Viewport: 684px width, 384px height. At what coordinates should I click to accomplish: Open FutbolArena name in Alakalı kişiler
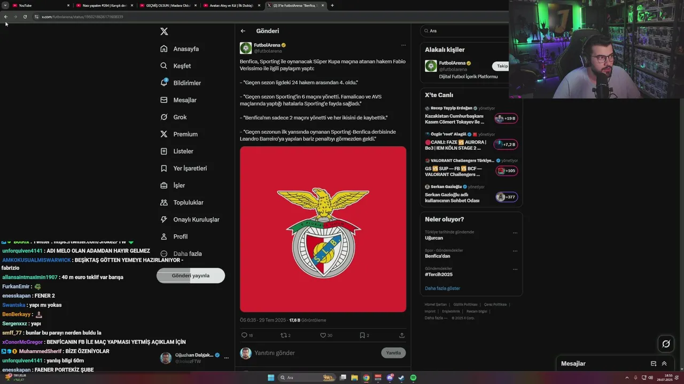pos(452,63)
